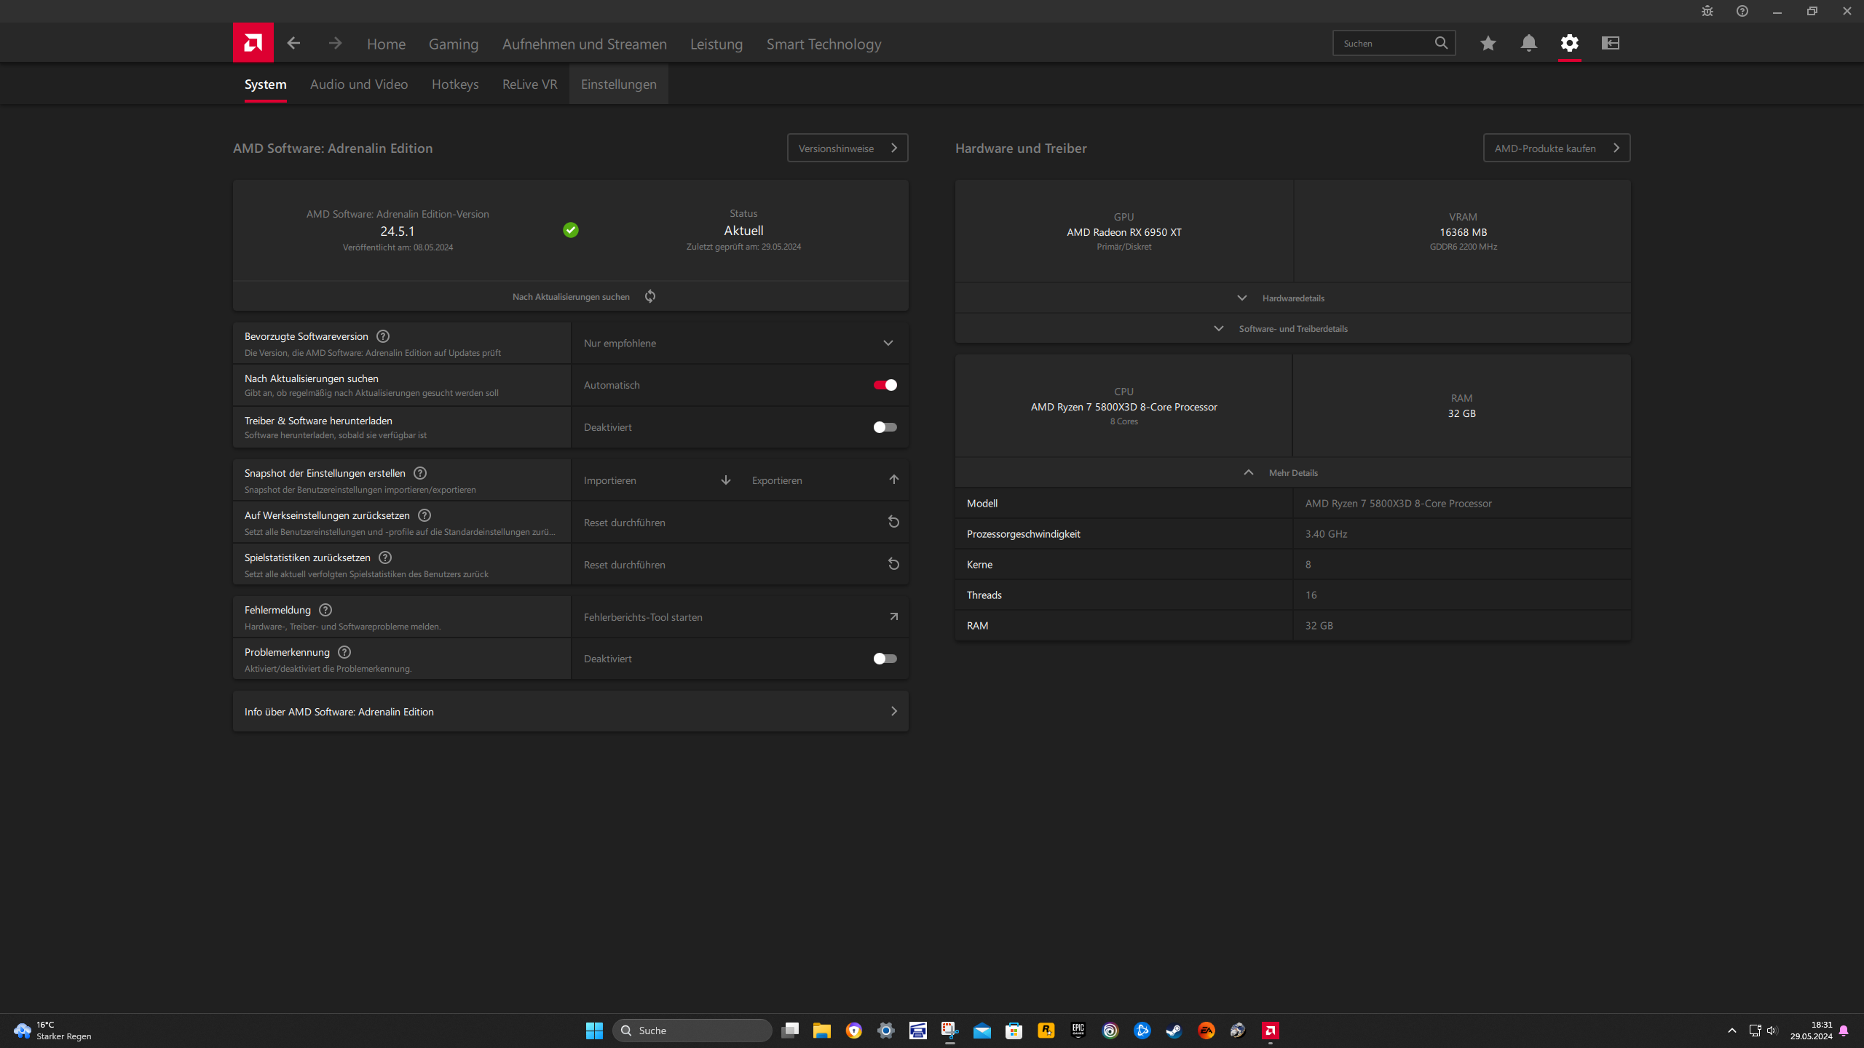This screenshot has width=1864, height=1048.
Task: Click the export up-arrow icon
Action: 893,480
